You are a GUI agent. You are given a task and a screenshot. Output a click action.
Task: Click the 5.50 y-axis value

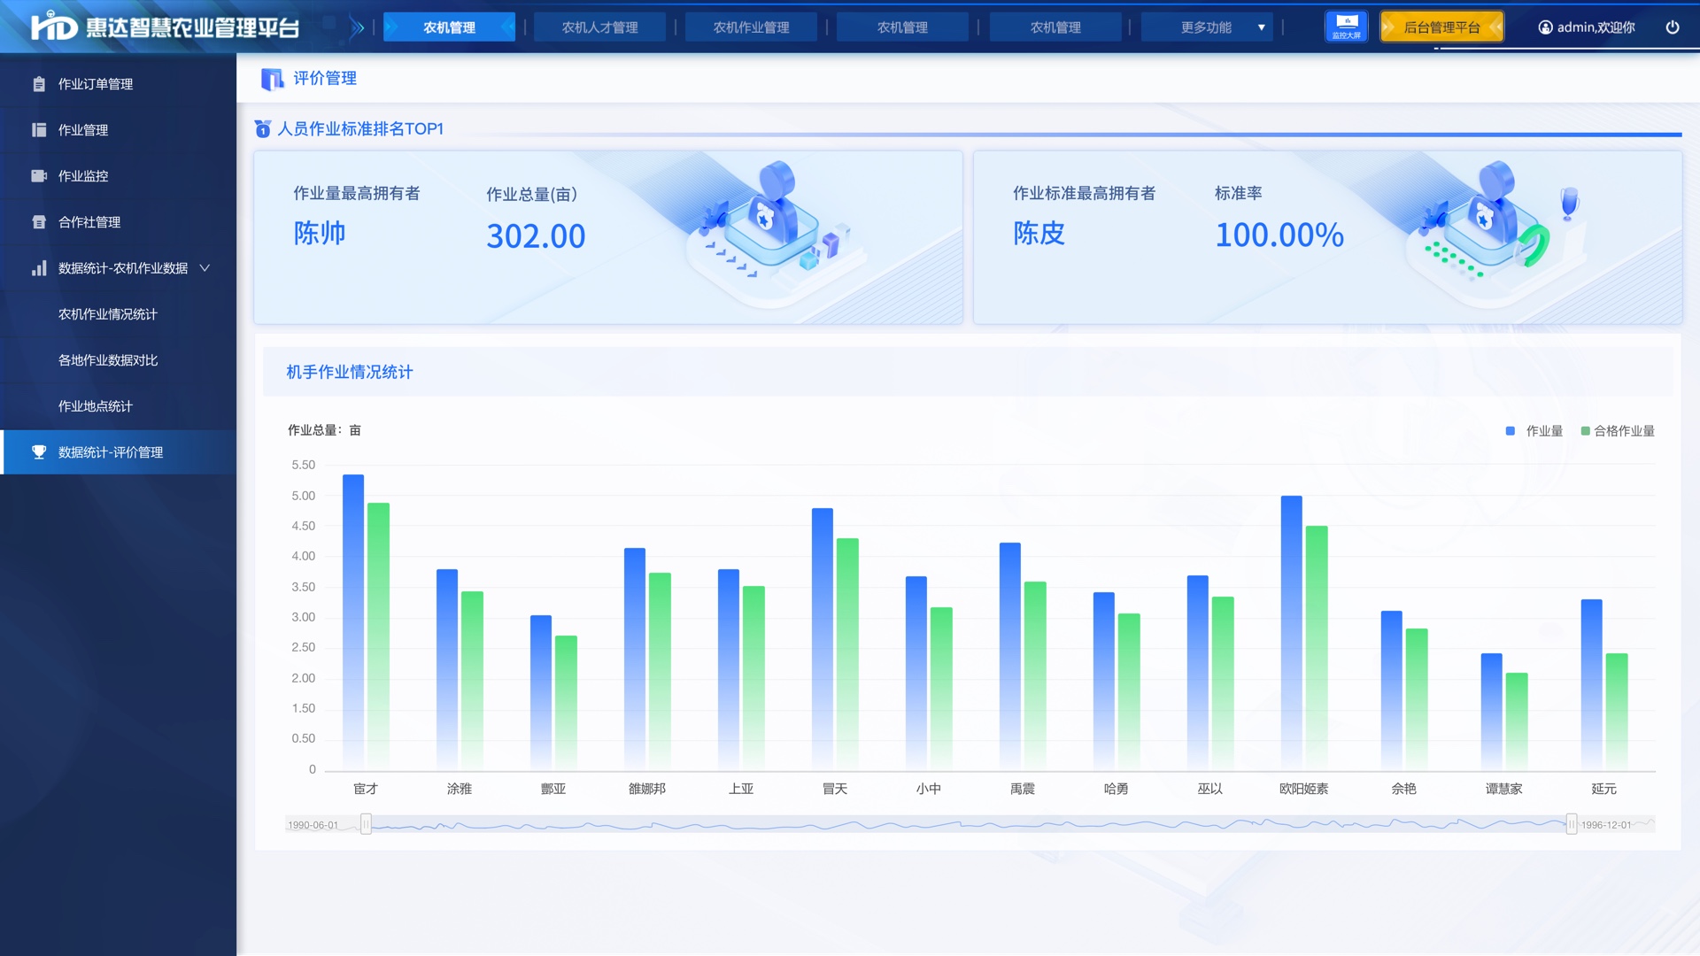point(304,465)
